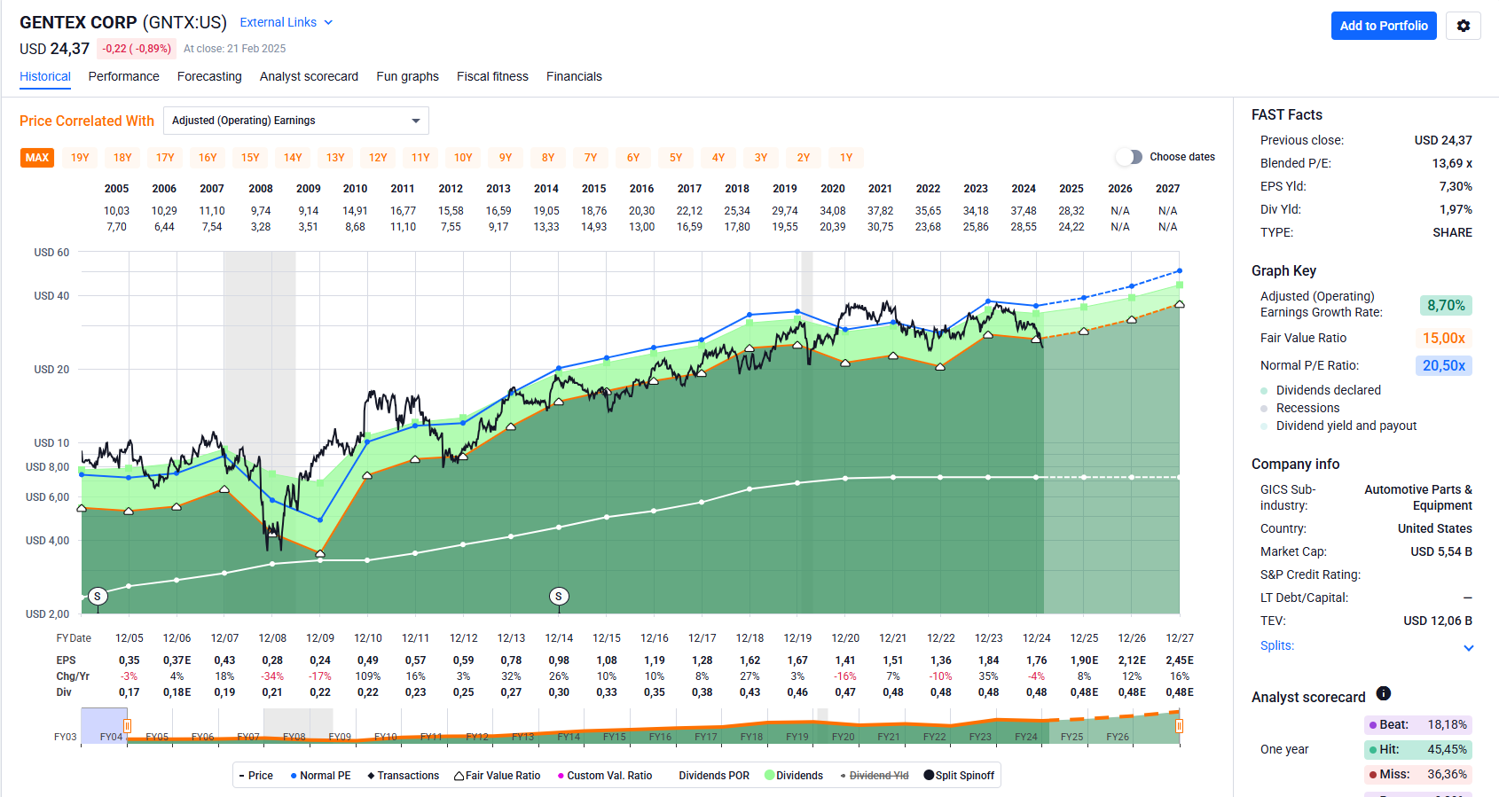Screen dimensions: 1499x797
Task: Click the Analyst scorecard info icon
Action: [1383, 693]
